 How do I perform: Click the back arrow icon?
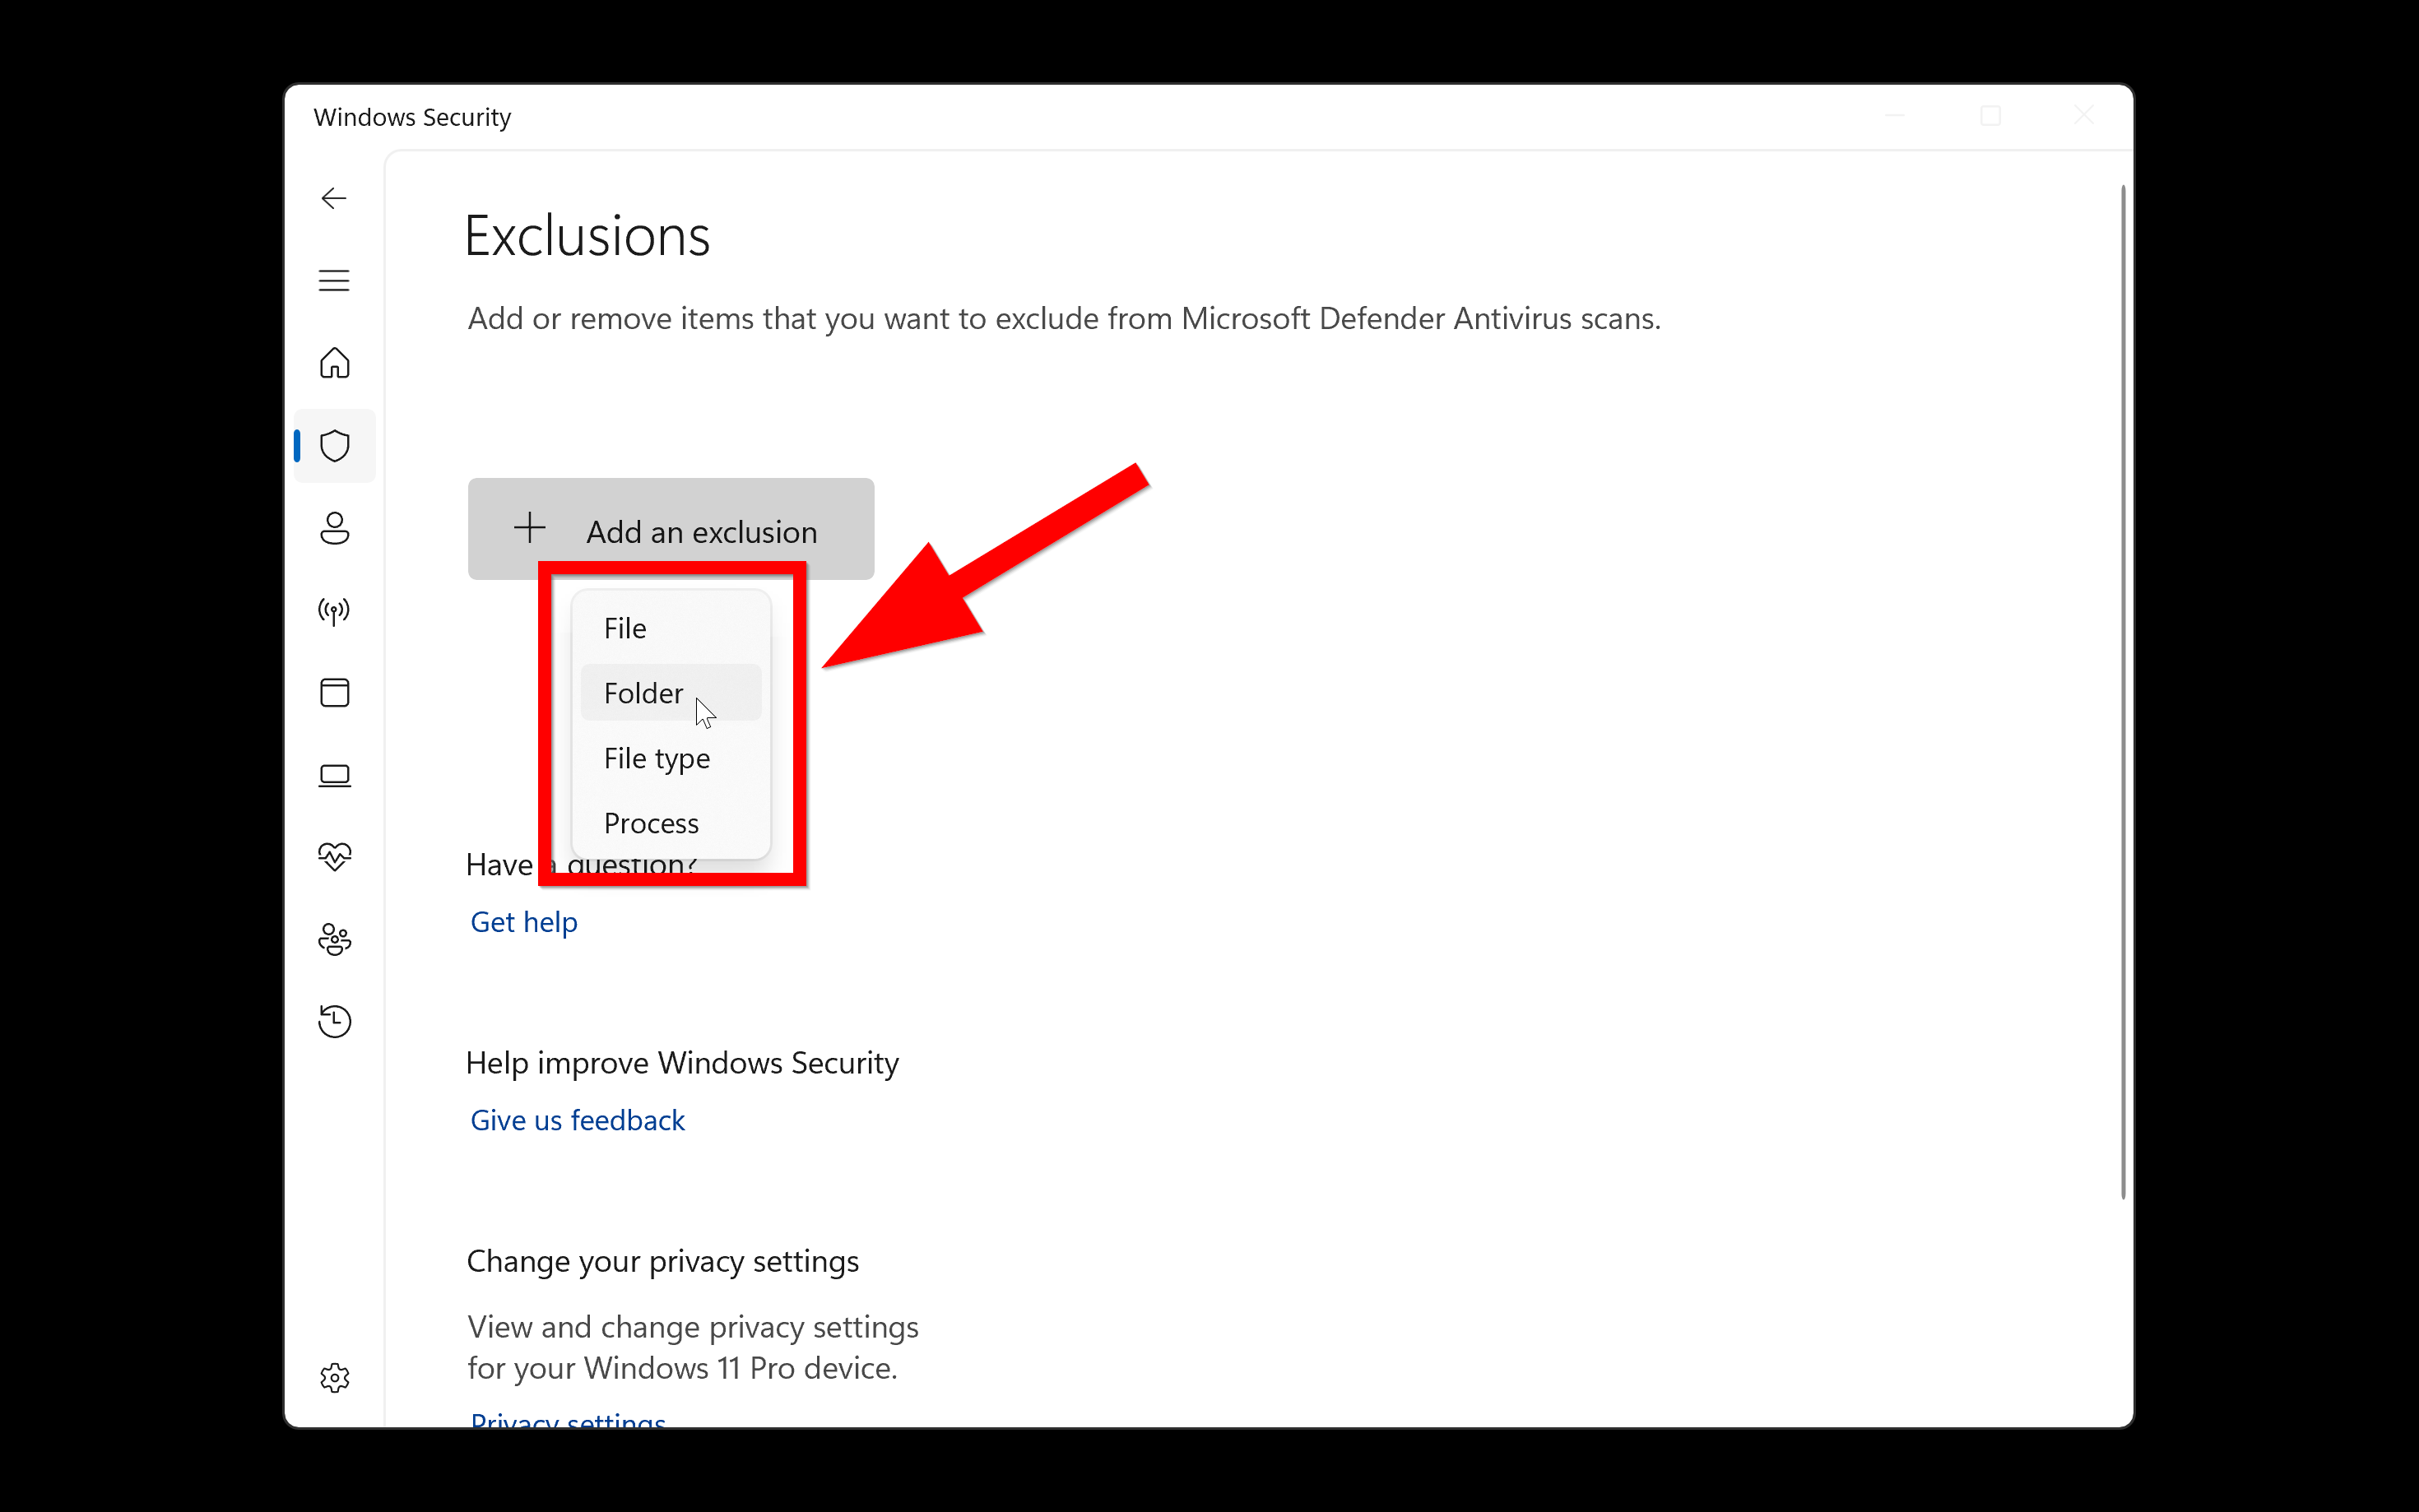(334, 198)
